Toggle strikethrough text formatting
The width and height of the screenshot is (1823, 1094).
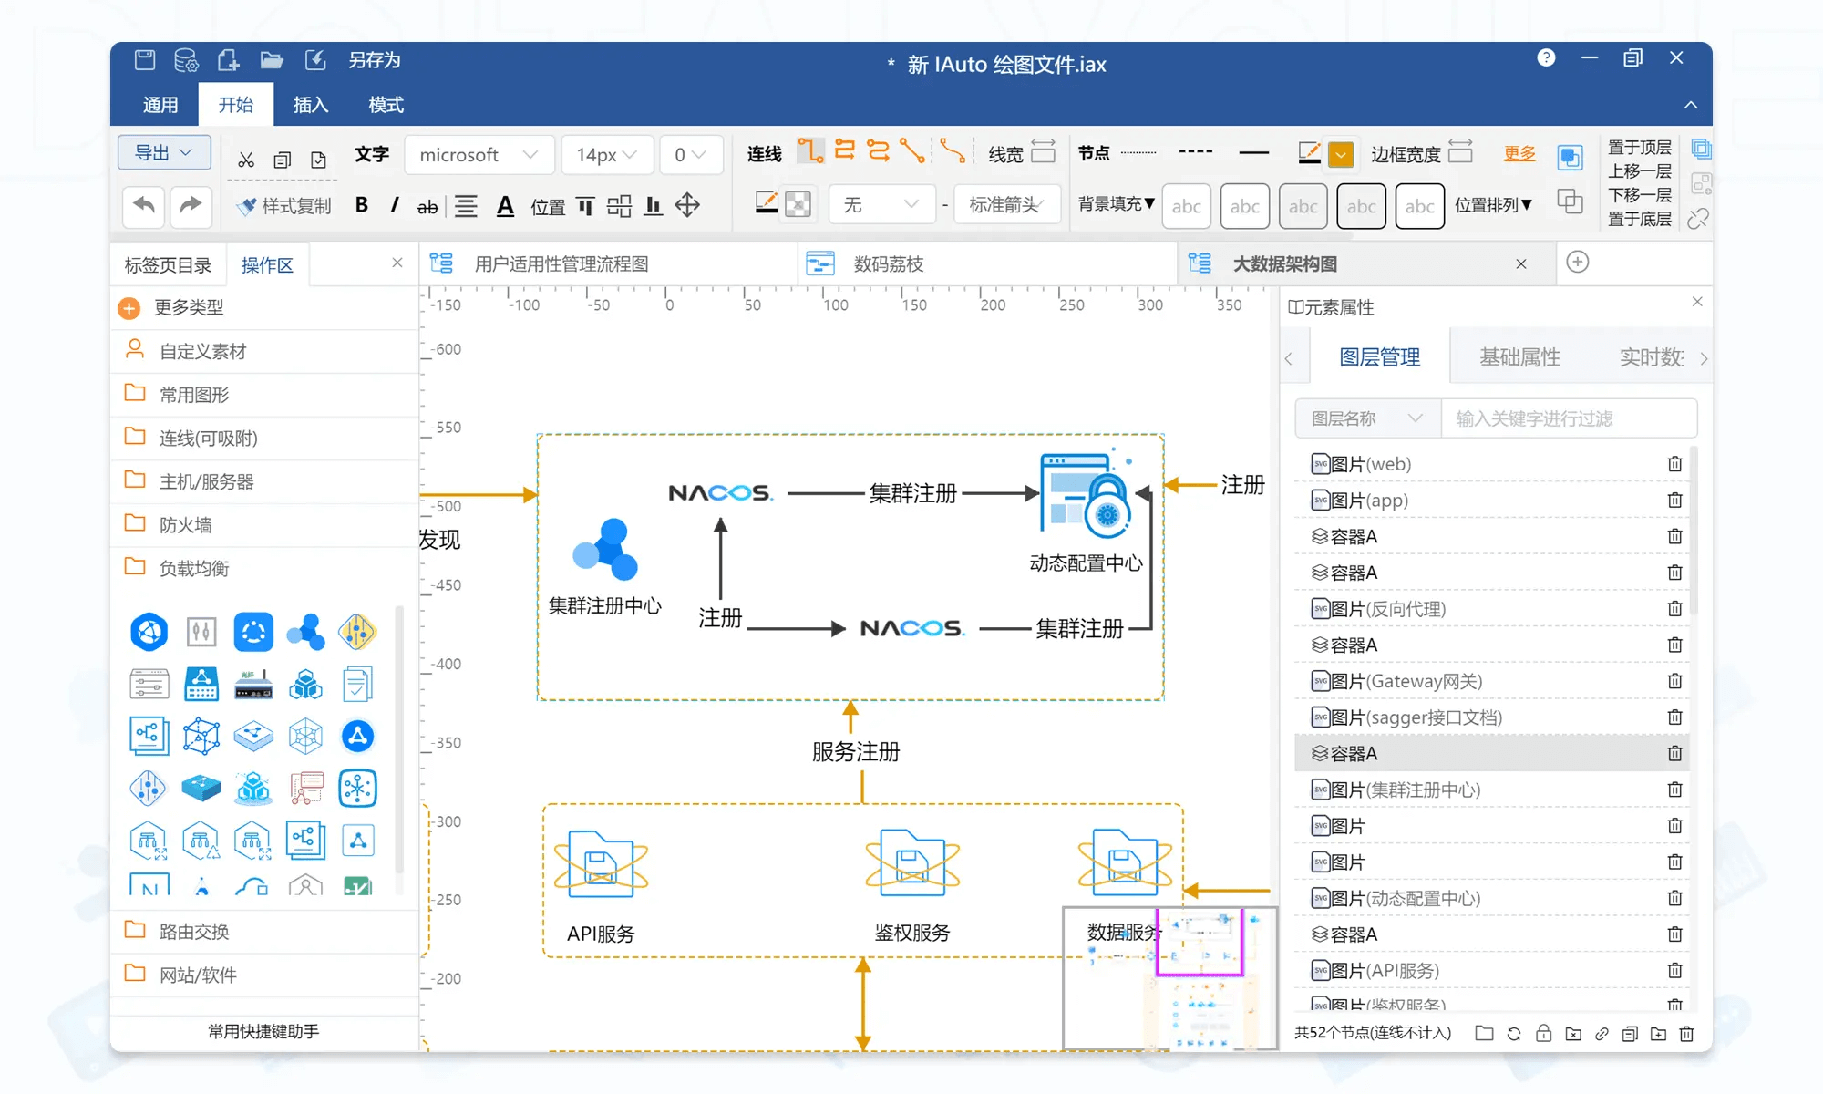(x=427, y=207)
